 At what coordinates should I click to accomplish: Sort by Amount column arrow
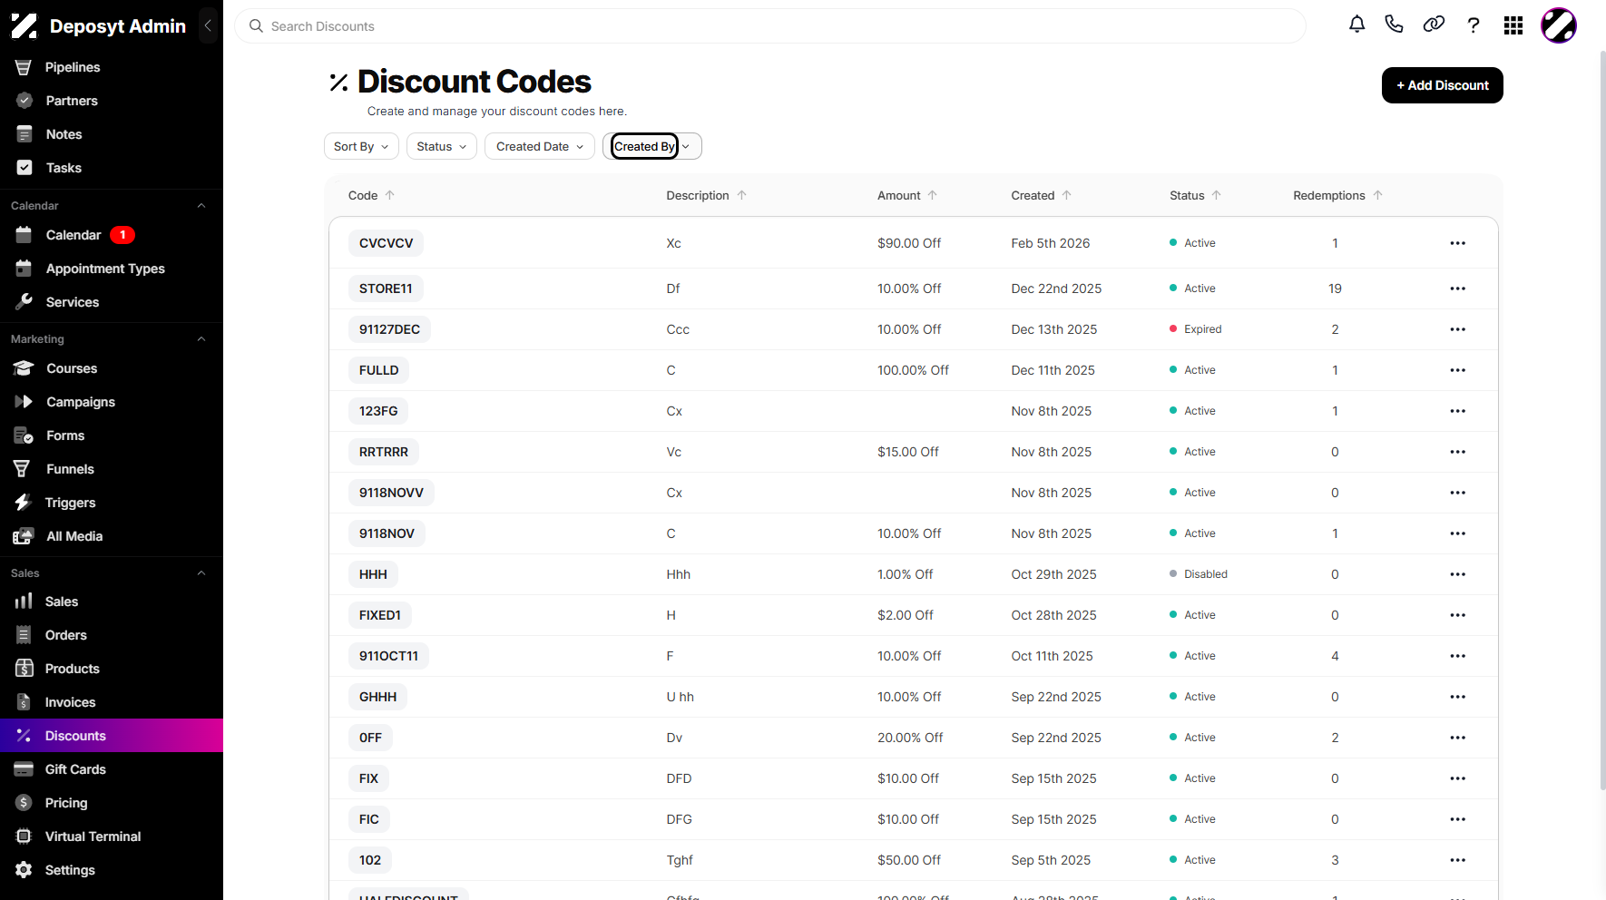pos(933,195)
